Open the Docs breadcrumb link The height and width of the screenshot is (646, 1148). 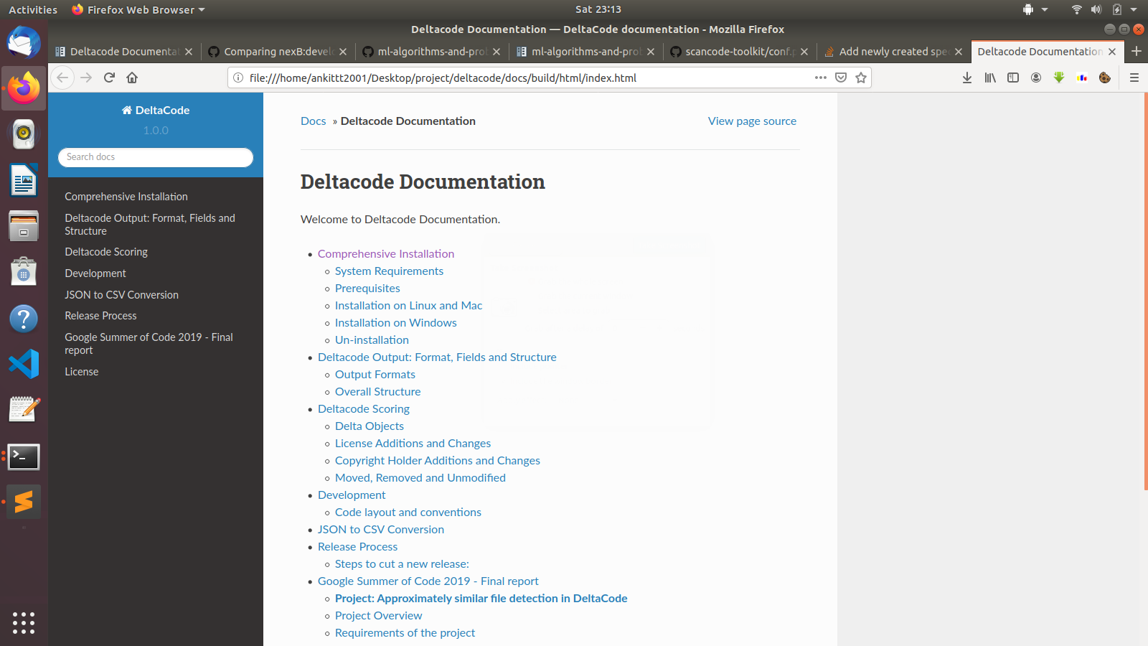tap(313, 121)
